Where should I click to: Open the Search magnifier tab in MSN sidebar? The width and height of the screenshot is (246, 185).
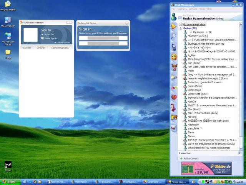[174, 37]
